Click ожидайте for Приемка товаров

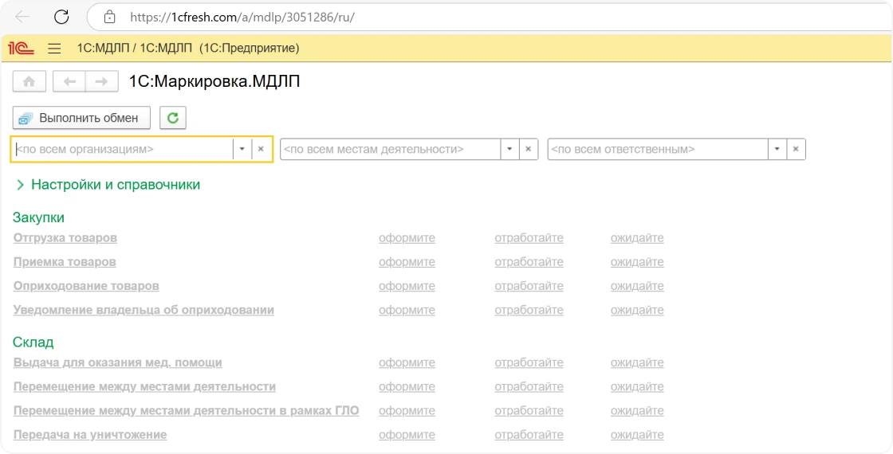click(637, 262)
